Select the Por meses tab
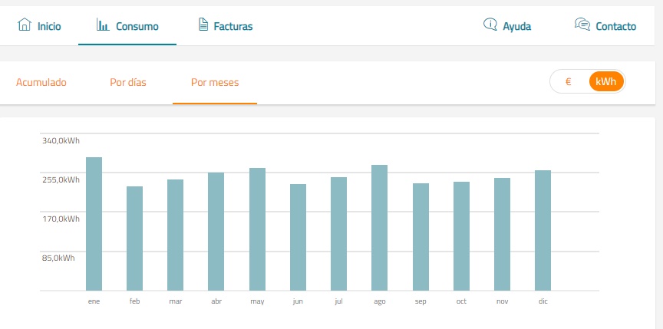 tap(215, 82)
